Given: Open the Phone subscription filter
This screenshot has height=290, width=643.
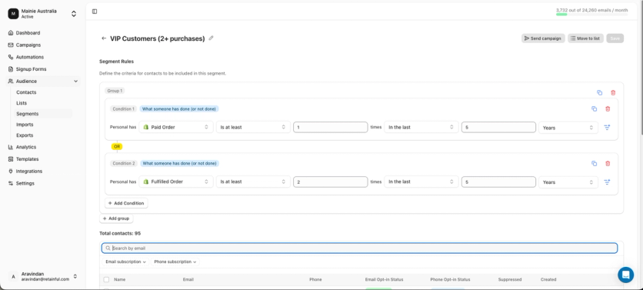Looking at the screenshot, I should coord(175,262).
